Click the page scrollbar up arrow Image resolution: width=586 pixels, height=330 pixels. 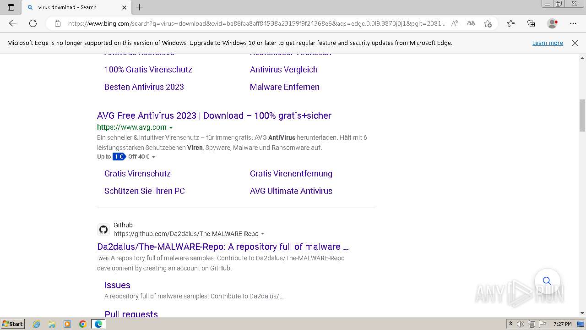pos(582,58)
